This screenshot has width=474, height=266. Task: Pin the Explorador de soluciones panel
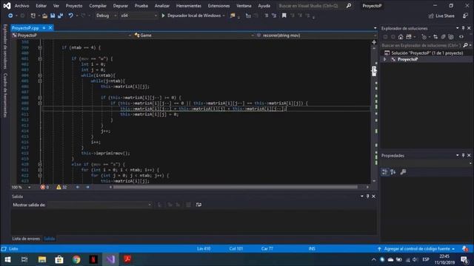pos(463,28)
